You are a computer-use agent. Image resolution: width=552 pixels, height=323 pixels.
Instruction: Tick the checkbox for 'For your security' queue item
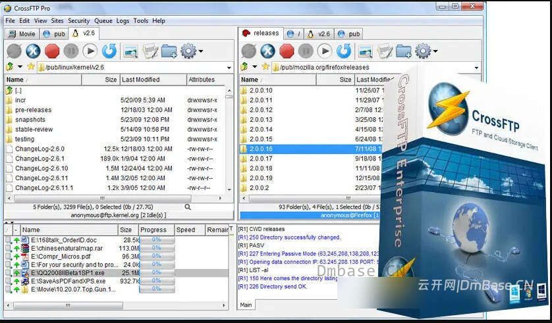pos(8,264)
